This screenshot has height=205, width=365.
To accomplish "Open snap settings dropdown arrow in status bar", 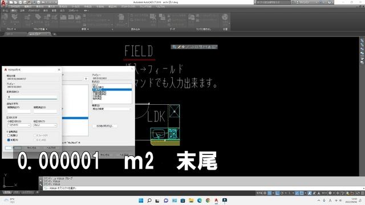I will coord(273,193).
